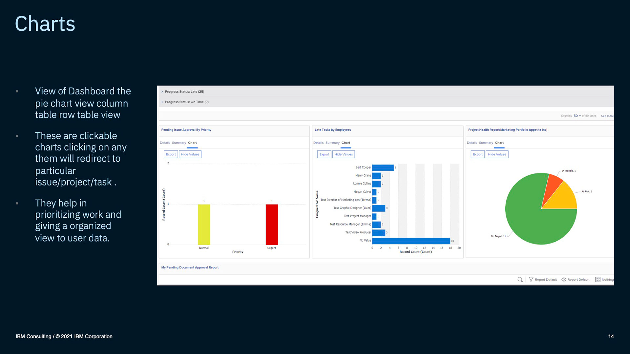Select Chart tab in Project Health Report
The height and width of the screenshot is (354, 630).
pos(499,143)
